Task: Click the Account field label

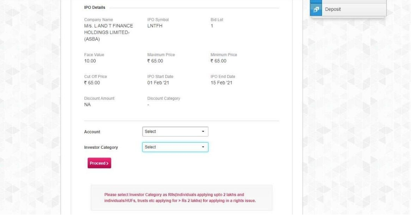Action: click(x=92, y=132)
